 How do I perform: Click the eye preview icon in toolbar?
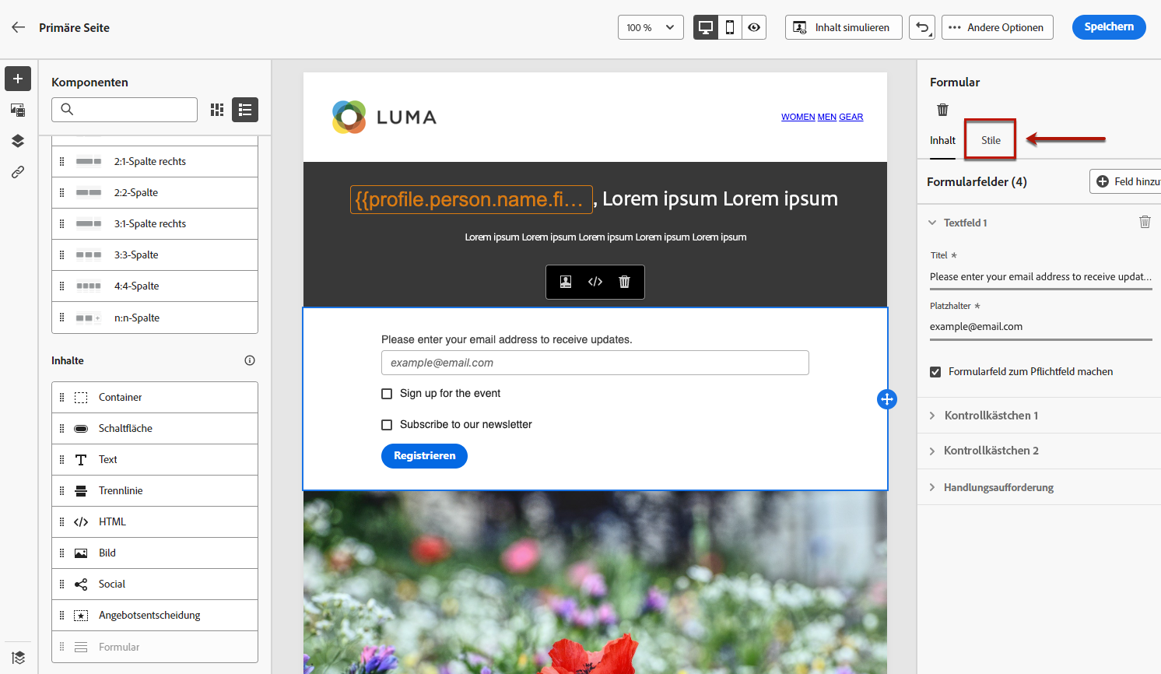click(754, 27)
